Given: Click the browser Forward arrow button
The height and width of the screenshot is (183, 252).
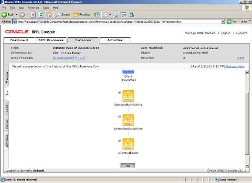Looking at the screenshot, I should 22,15.
